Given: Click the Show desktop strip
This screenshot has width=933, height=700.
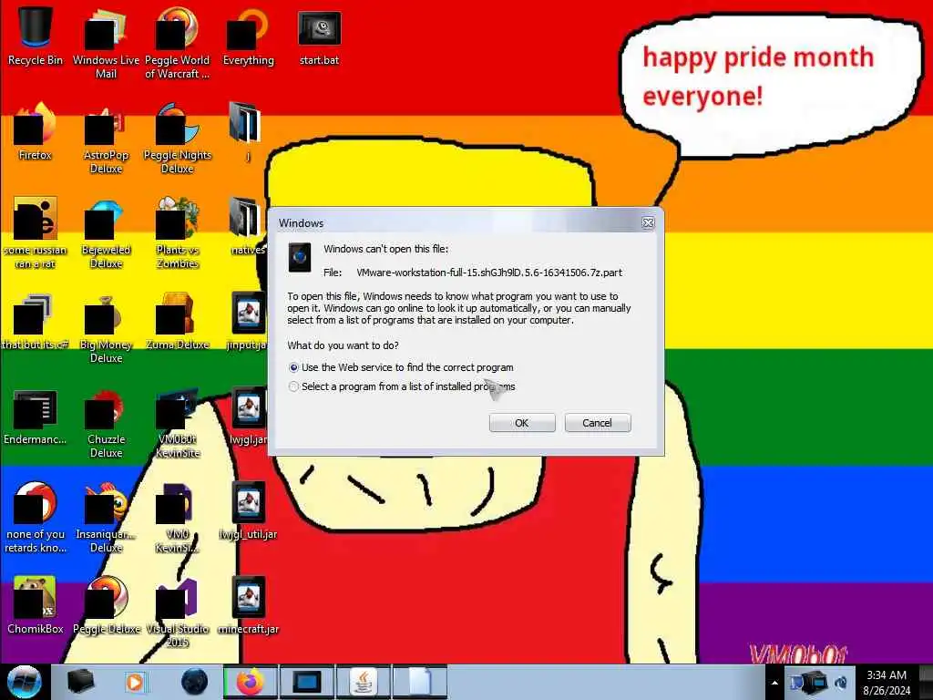Looking at the screenshot, I should (926, 682).
